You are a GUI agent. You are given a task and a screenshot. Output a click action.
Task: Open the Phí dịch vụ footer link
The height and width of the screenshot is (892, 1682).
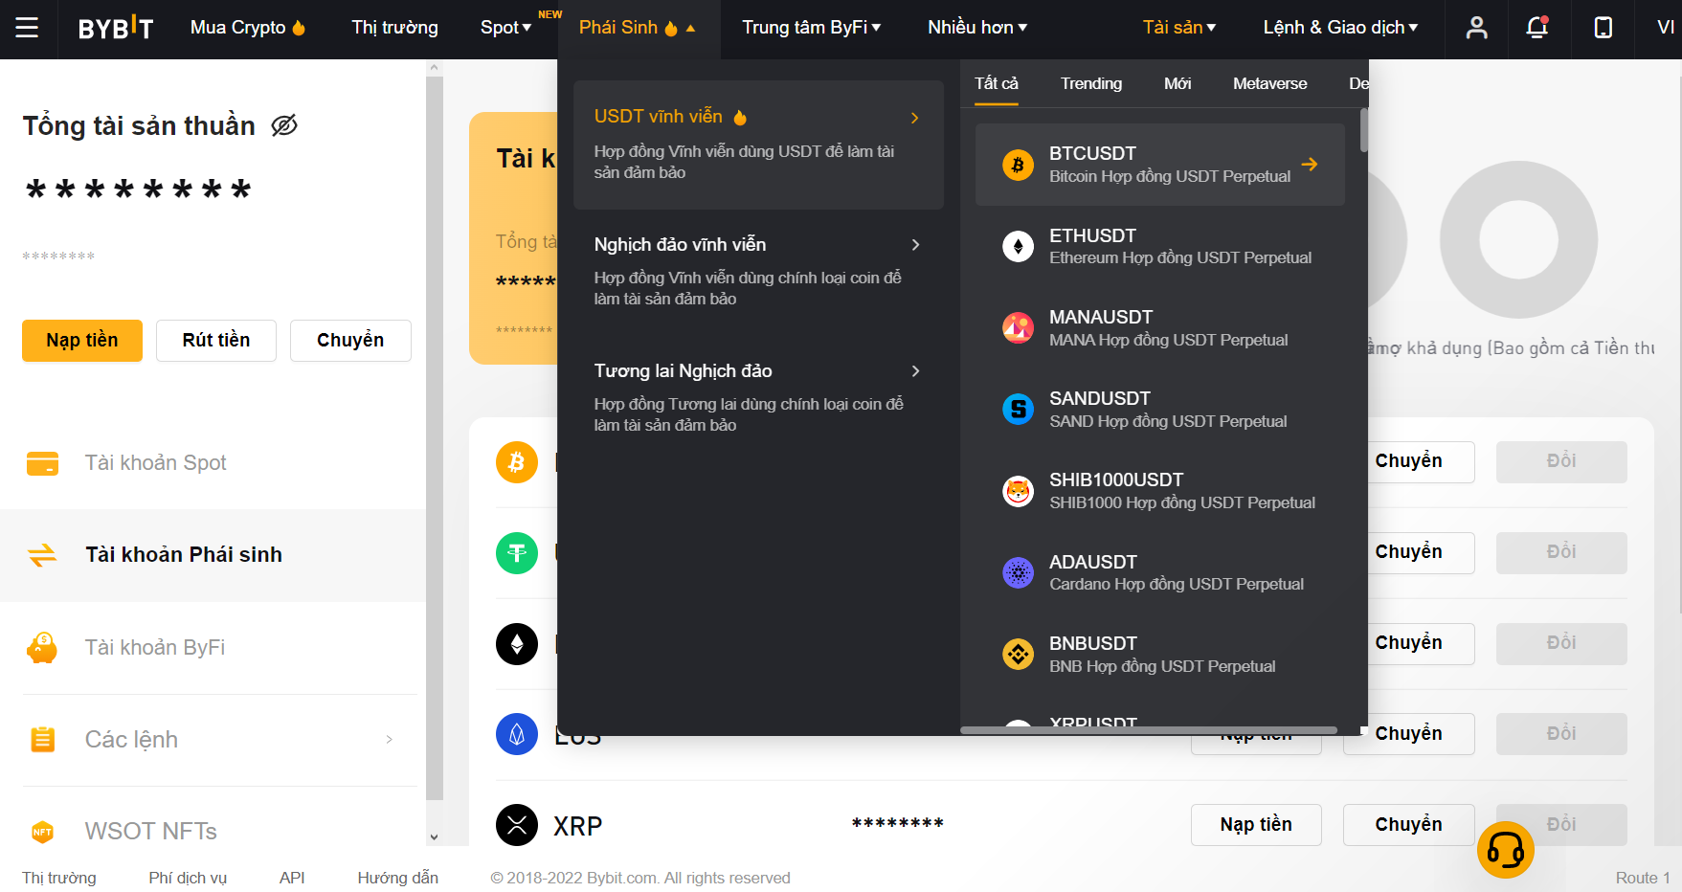coord(188,878)
